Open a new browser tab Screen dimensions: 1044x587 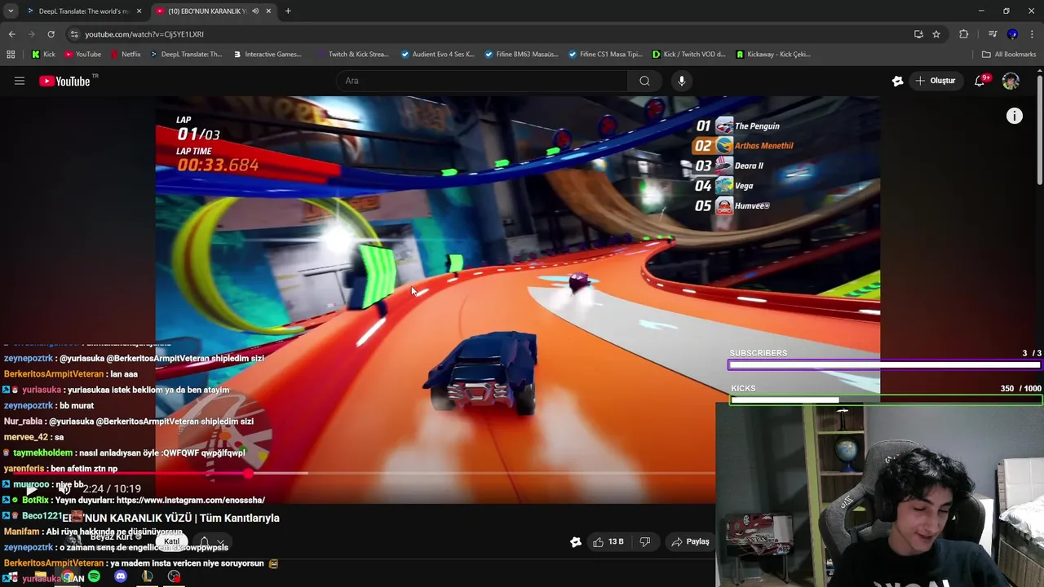pyautogui.click(x=288, y=11)
